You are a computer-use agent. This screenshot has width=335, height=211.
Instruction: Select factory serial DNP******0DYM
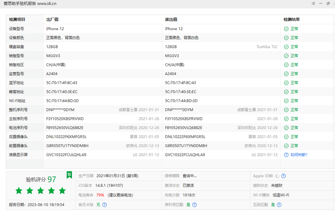tap(60, 110)
